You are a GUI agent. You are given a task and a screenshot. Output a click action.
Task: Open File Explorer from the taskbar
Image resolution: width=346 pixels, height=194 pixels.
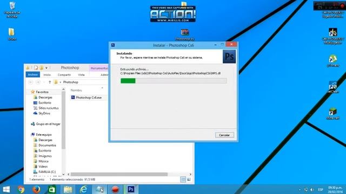68,189
